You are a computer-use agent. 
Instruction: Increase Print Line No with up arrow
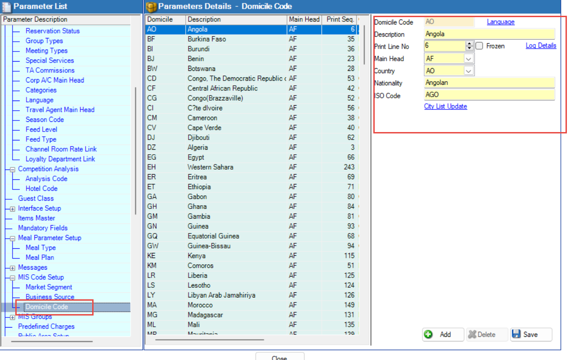(x=470, y=44)
